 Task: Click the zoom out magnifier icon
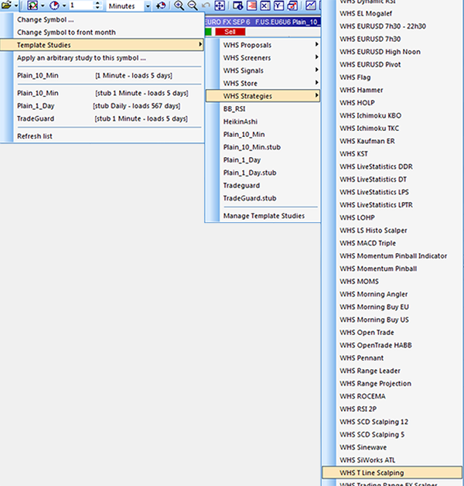[x=192, y=5]
